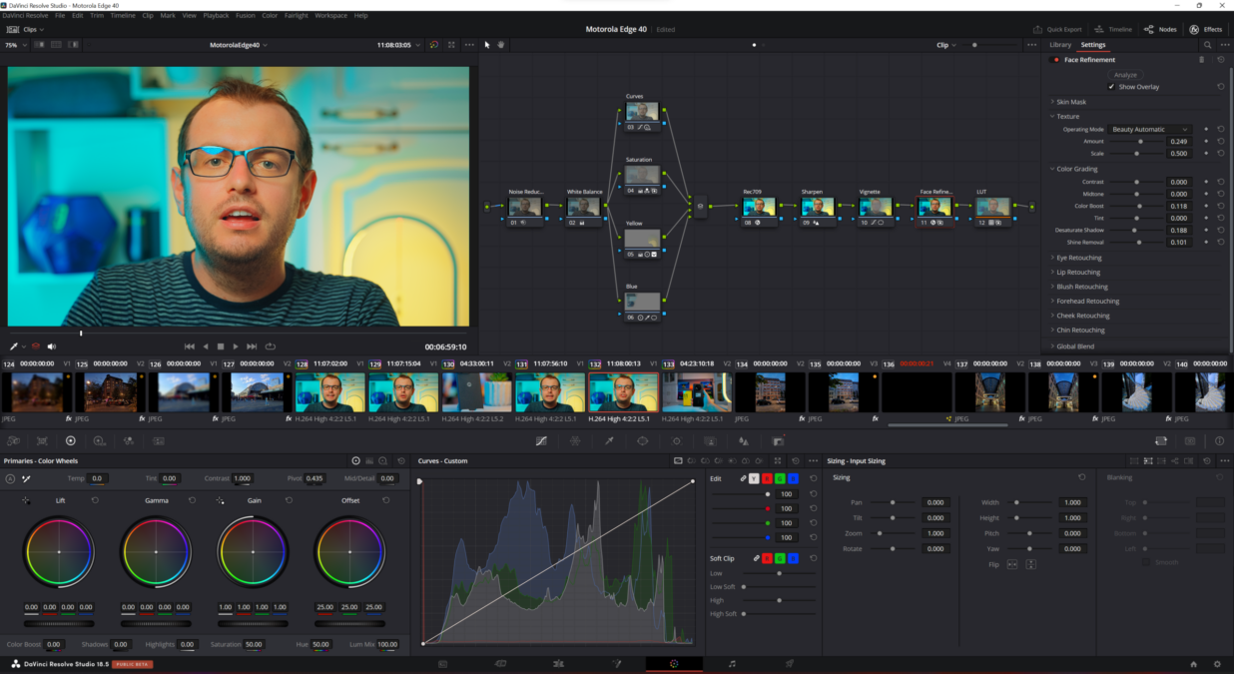Click the Texture Amount slider
Screen dimensions: 1234x674
[x=1140, y=142]
